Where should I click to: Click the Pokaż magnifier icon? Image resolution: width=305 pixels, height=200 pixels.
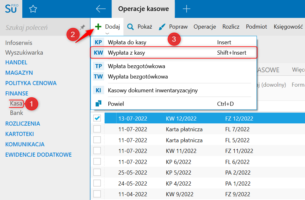click(130, 27)
